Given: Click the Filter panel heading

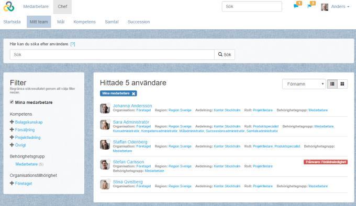Looking at the screenshot, I should (18, 82).
